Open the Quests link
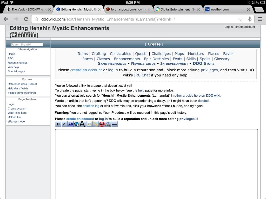266x199 pixels. pyautogui.click(x=141, y=54)
